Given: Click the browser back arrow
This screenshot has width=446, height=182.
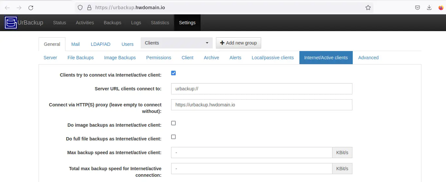Looking at the screenshot, I should [7, 8].
